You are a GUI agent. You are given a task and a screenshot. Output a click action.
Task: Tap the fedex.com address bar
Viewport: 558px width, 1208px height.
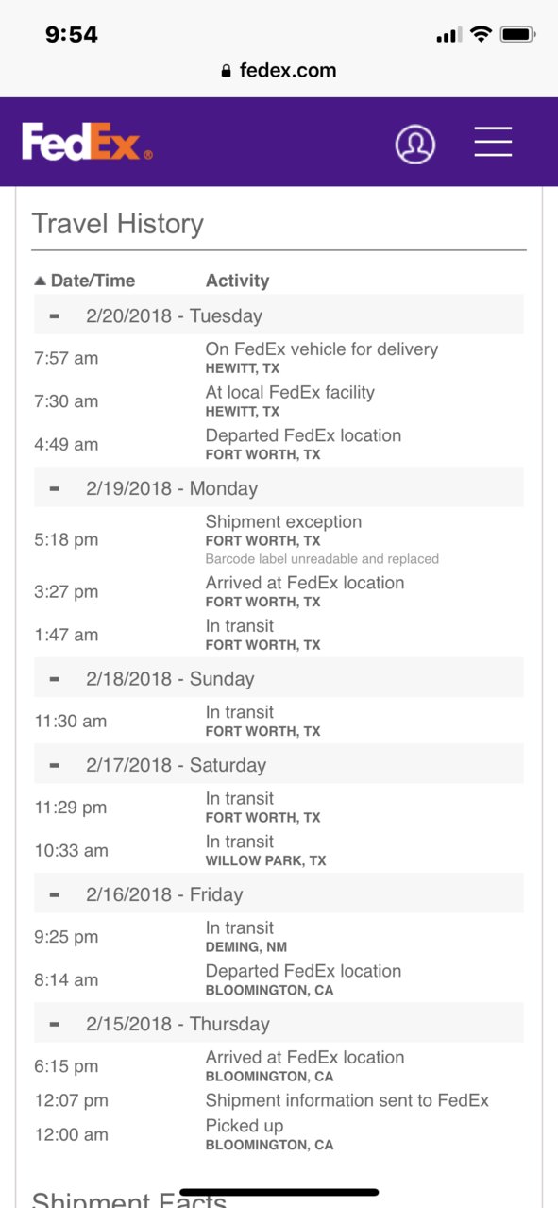point(279,70)
